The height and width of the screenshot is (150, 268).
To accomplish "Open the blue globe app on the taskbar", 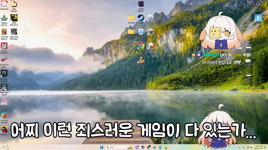I will pos(155,147).
